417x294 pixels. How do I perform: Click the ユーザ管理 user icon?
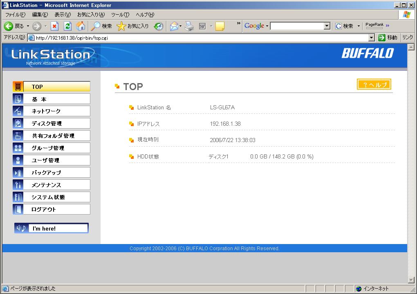point(18,160)
